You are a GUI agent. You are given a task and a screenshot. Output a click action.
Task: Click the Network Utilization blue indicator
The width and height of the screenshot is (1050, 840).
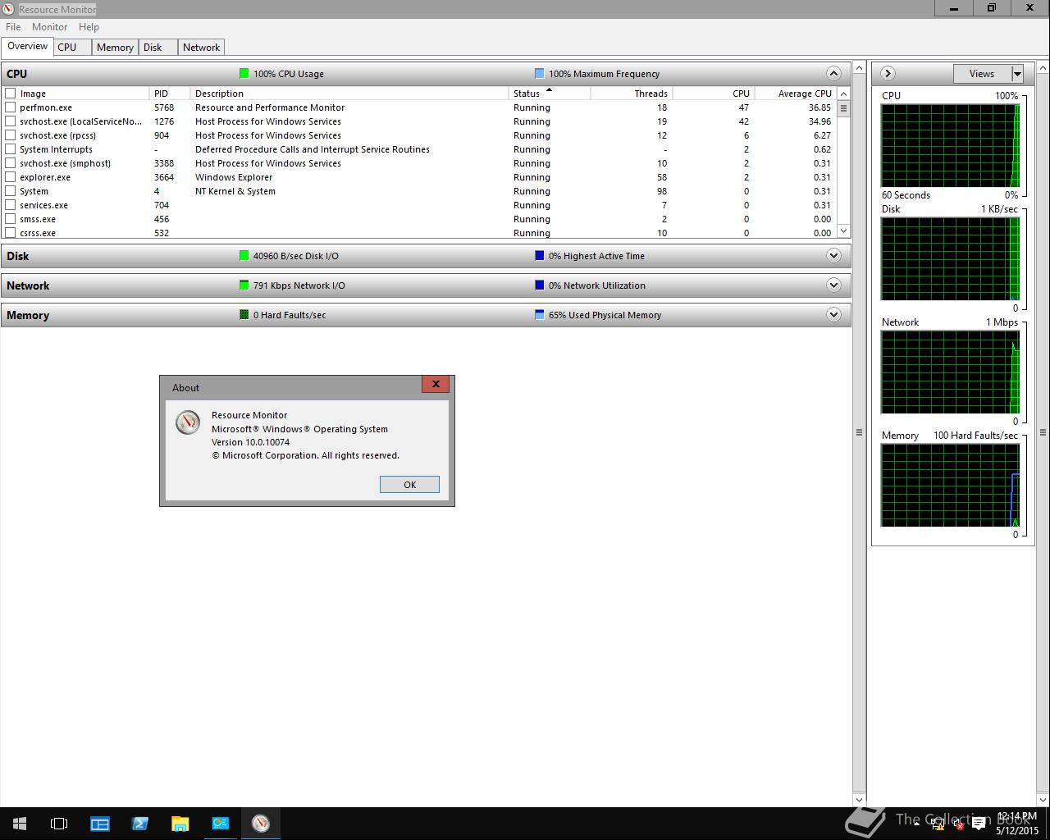pos(539,285)
